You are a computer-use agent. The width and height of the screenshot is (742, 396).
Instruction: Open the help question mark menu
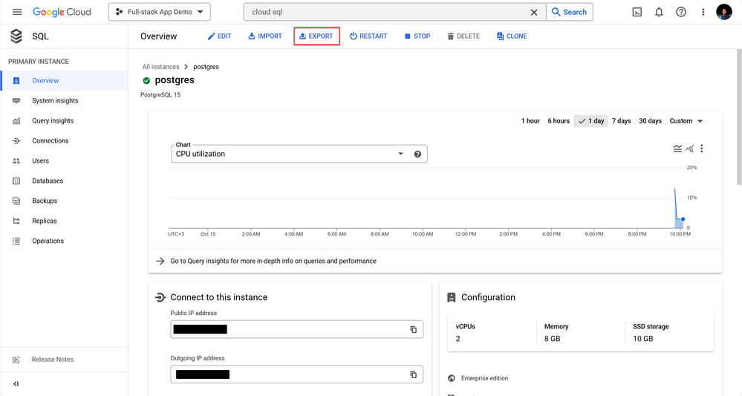(681, 13)
